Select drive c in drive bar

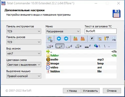pyautogui.click(x=60, y=46)
